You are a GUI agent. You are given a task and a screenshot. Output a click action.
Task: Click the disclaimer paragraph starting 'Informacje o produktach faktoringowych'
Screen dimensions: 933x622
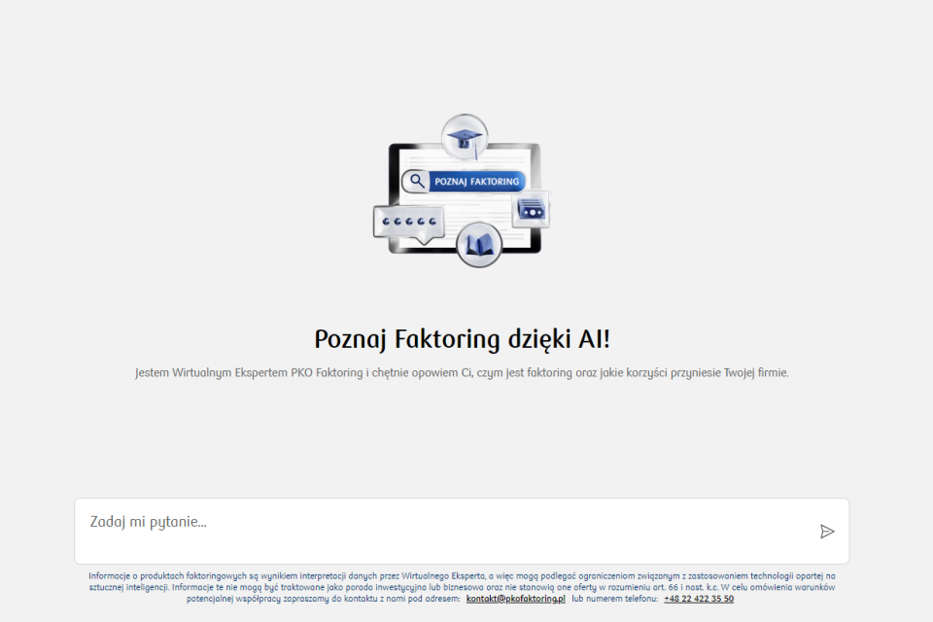tap(462, 587)
